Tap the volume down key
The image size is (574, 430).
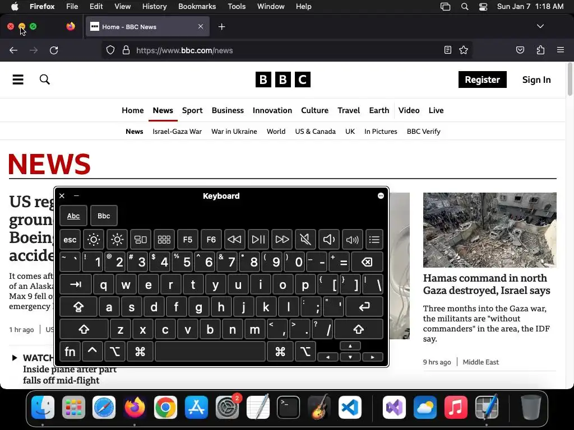coord(328,240)
